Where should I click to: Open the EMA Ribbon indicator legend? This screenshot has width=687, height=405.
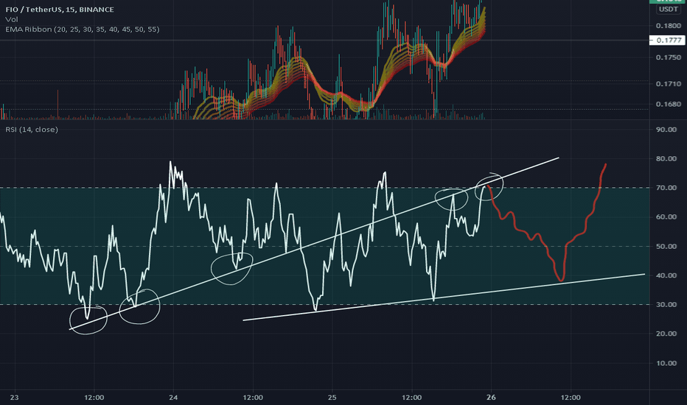tap(83, 29)
